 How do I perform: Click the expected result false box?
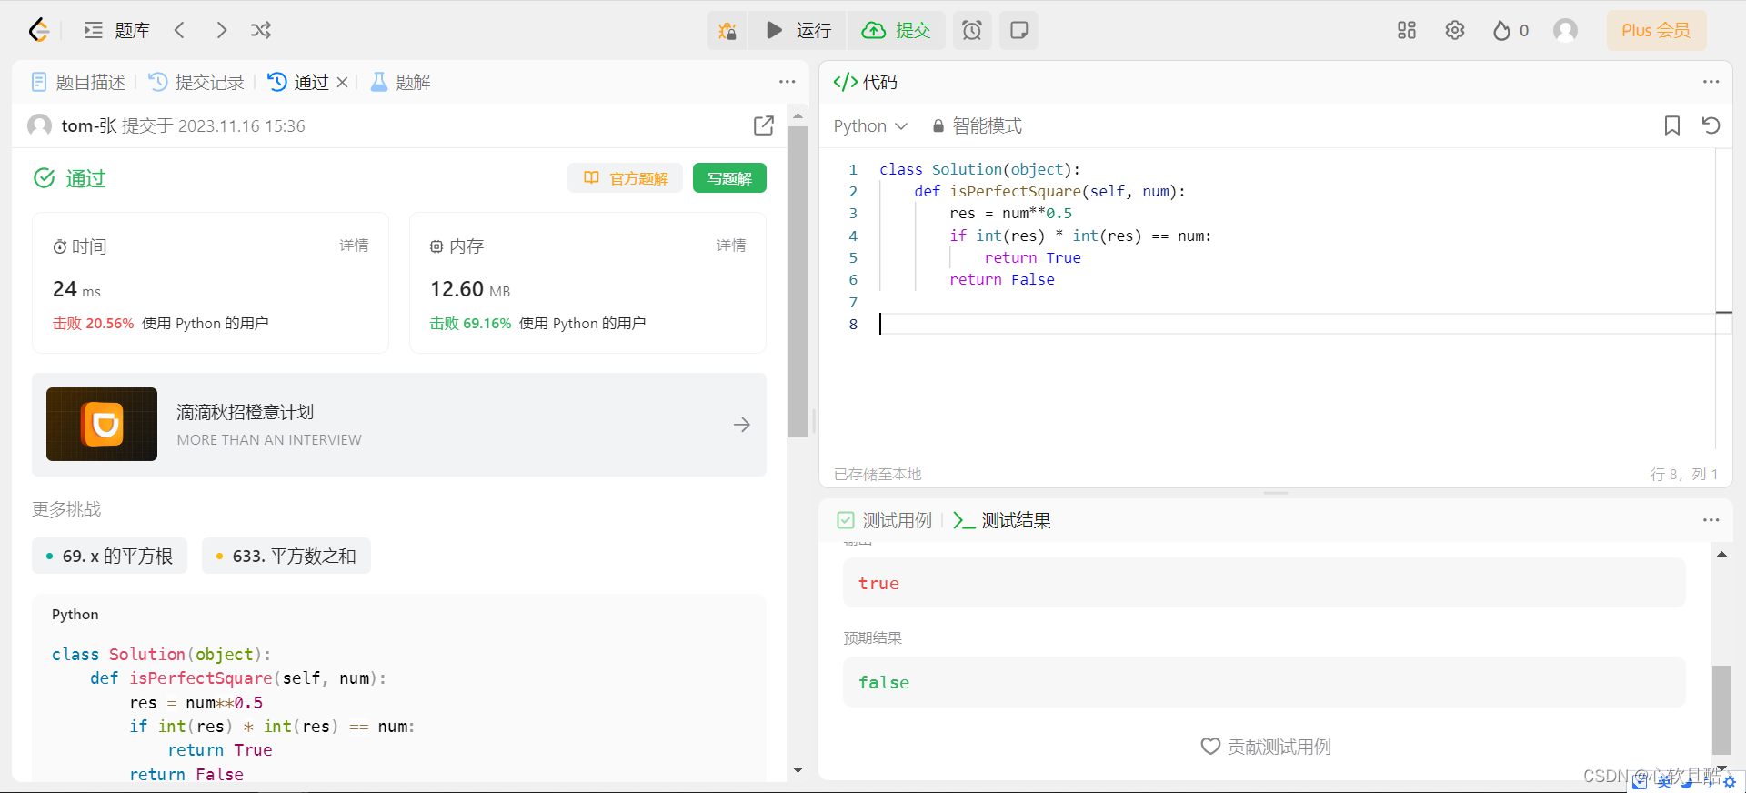(1264, 682)
